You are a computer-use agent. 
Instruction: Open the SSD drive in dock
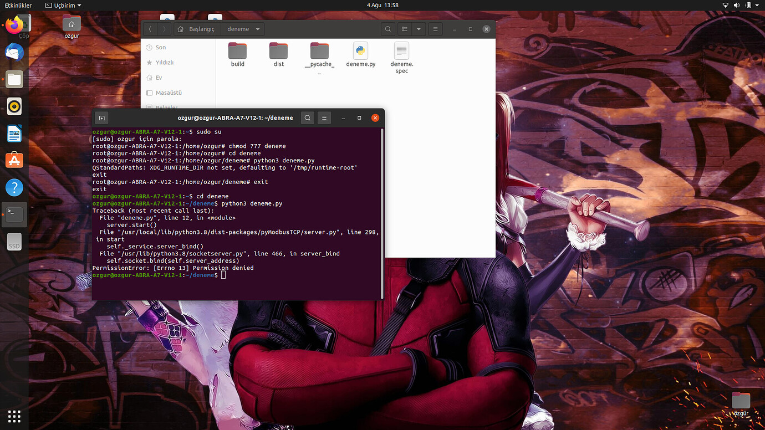pos(14,242)
